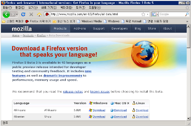Select the Store navigation tab
Viewport: 191px width, 126px height.
152,28
